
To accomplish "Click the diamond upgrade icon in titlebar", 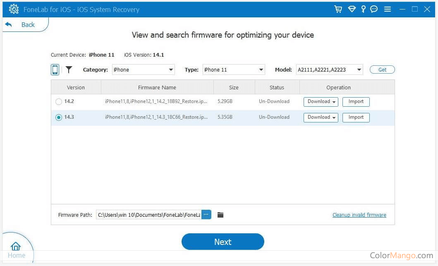I will pos(352,9).
